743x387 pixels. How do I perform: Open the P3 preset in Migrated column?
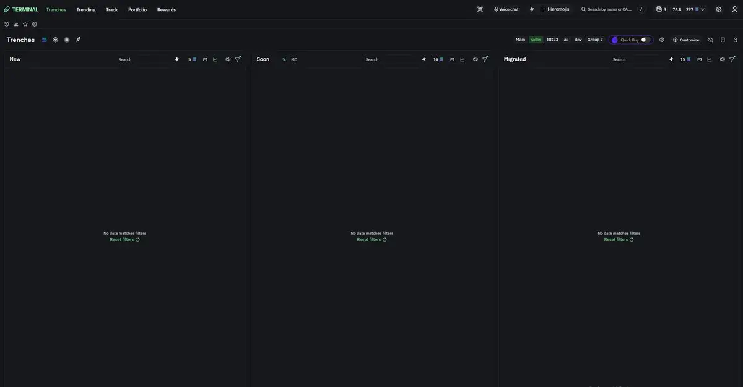(x=700, y=59)
